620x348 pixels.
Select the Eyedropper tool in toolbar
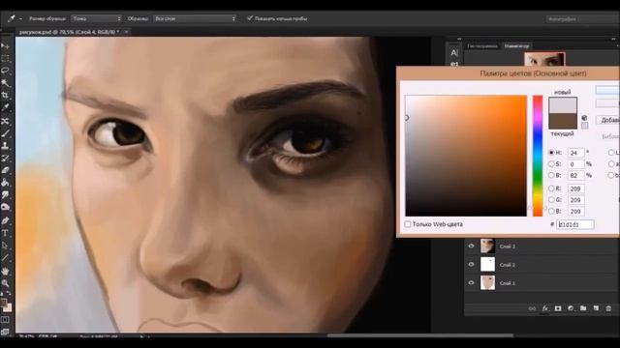tap(5, 107)
